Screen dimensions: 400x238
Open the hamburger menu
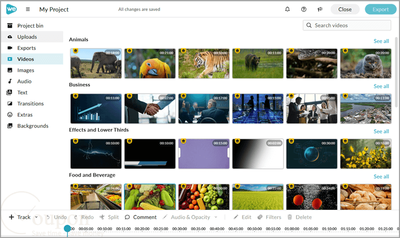point(28,9)
